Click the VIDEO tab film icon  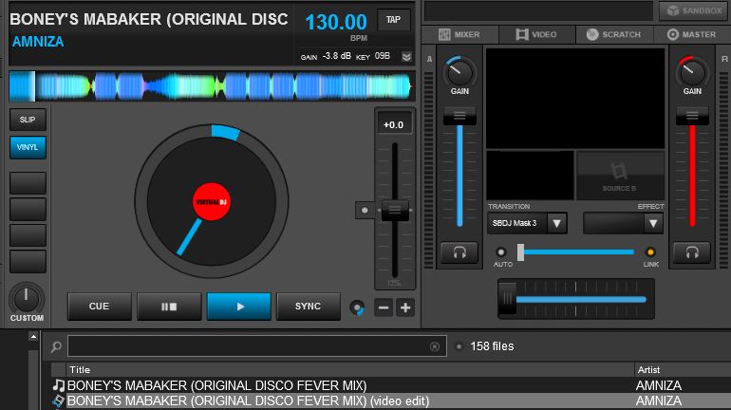522,34
